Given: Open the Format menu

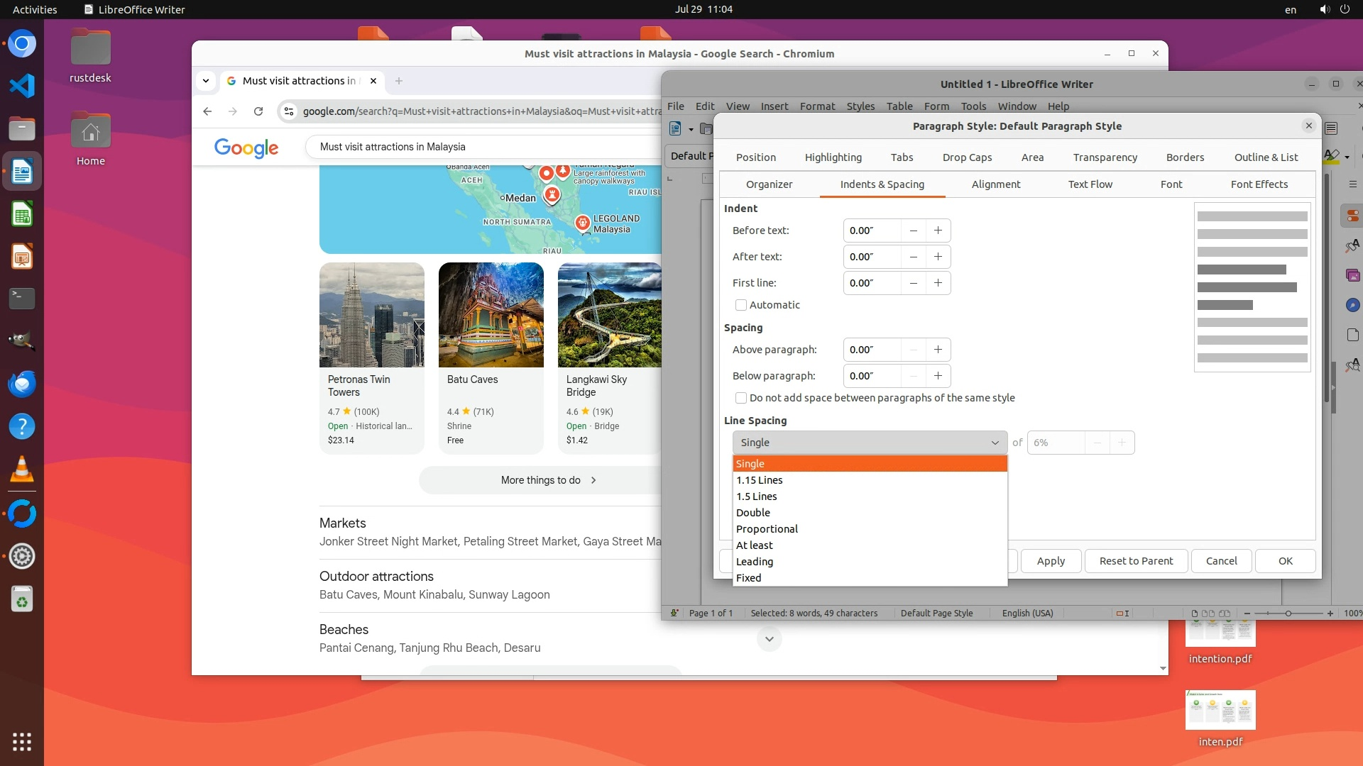Looking at the screenshot, I should tap(817, 106).
